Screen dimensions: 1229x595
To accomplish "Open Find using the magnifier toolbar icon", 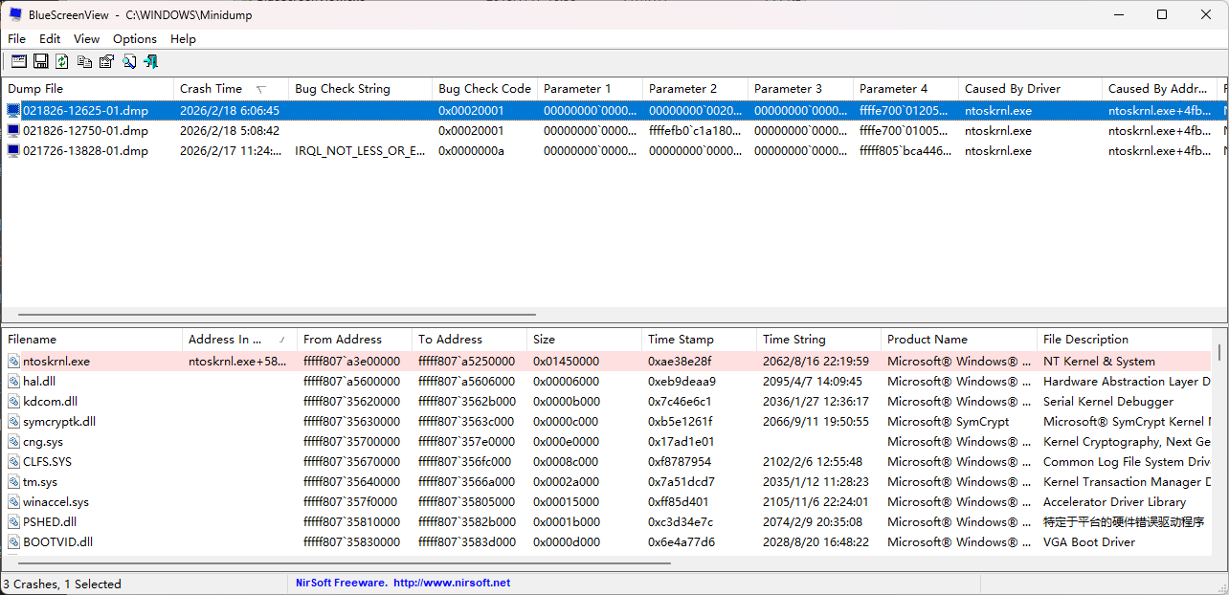I will [x=129, y=61].
